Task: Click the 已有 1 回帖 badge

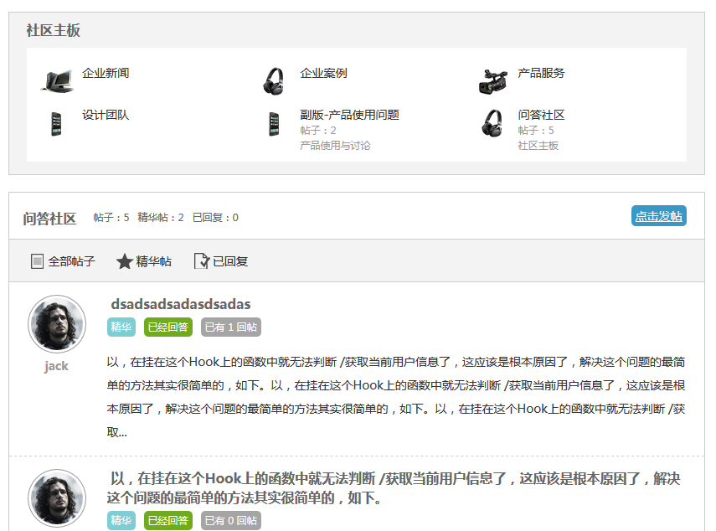Action: (231, 327)
